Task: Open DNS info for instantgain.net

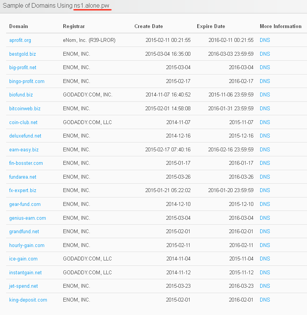Action: [x=265, y=272]
